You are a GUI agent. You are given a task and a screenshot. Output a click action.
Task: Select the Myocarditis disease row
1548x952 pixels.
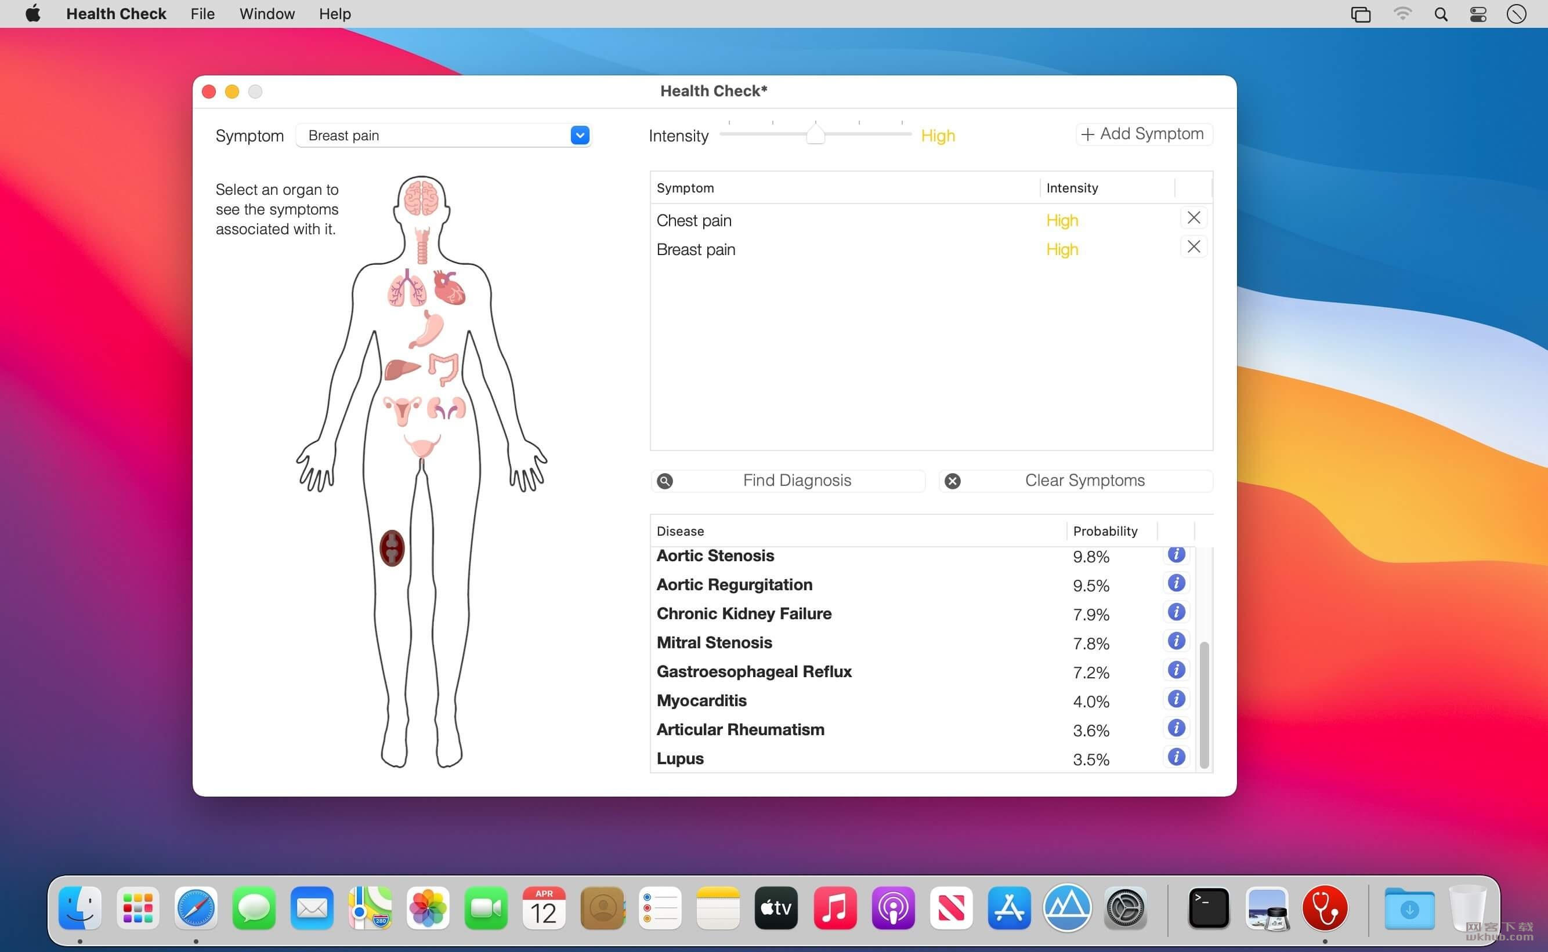[x=923, y=700]
